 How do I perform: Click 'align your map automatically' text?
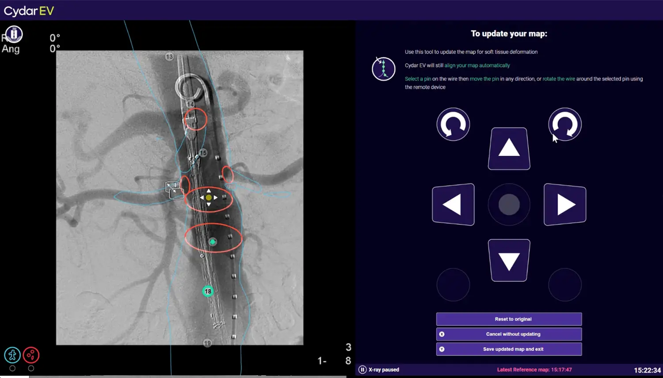click(477, 65)
